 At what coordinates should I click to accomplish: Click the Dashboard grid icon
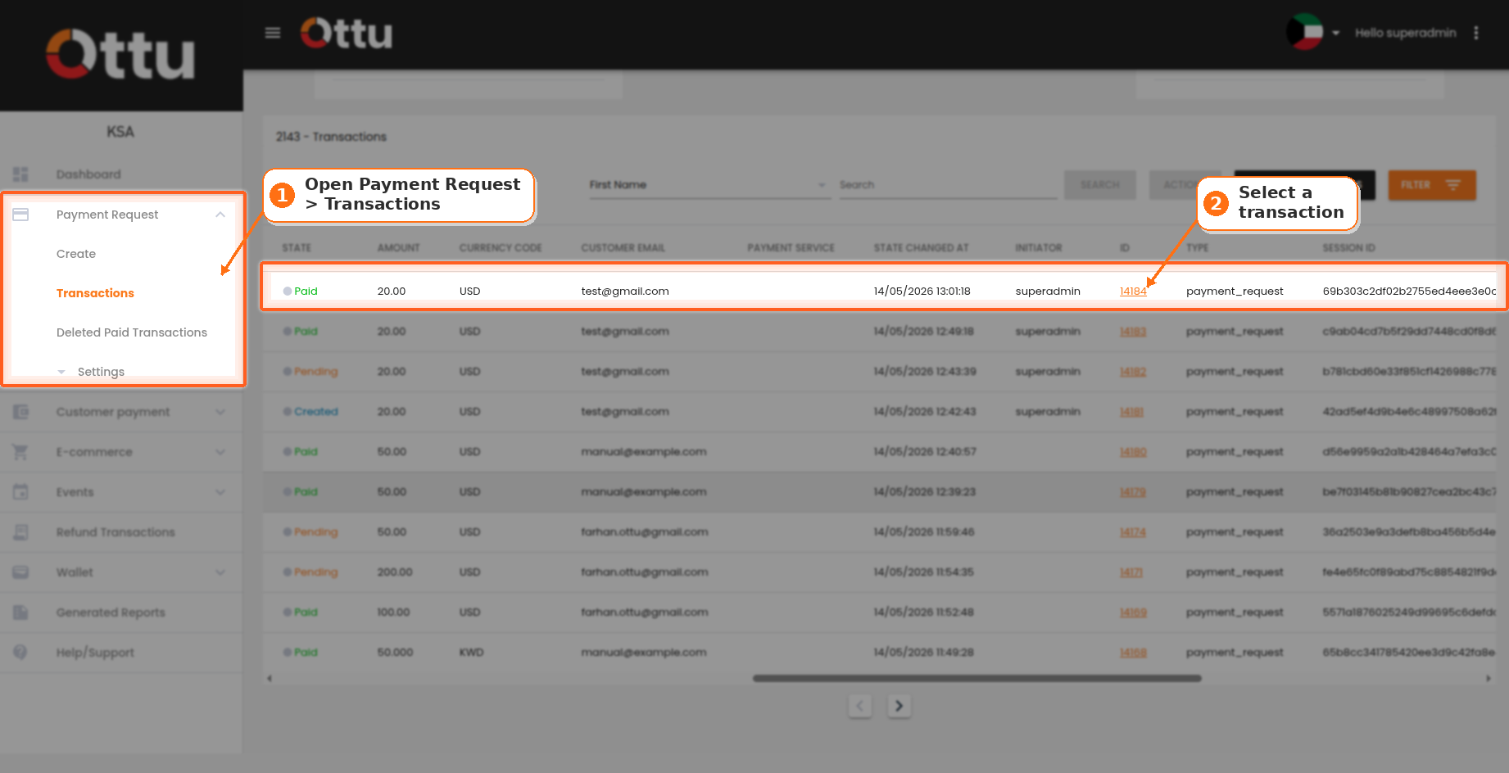(x=20, y=174)
